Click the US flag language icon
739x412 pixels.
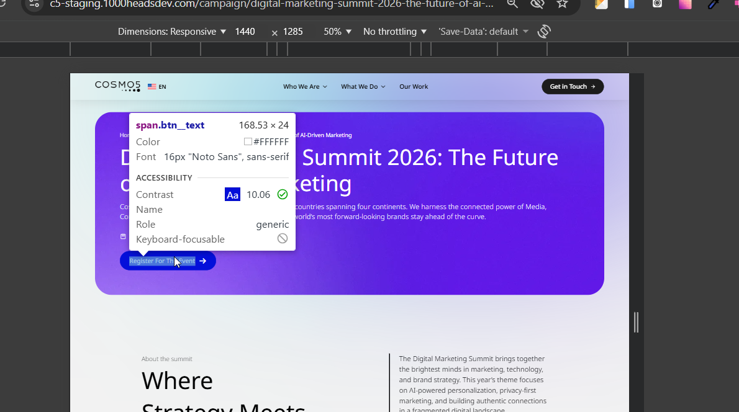152,87
